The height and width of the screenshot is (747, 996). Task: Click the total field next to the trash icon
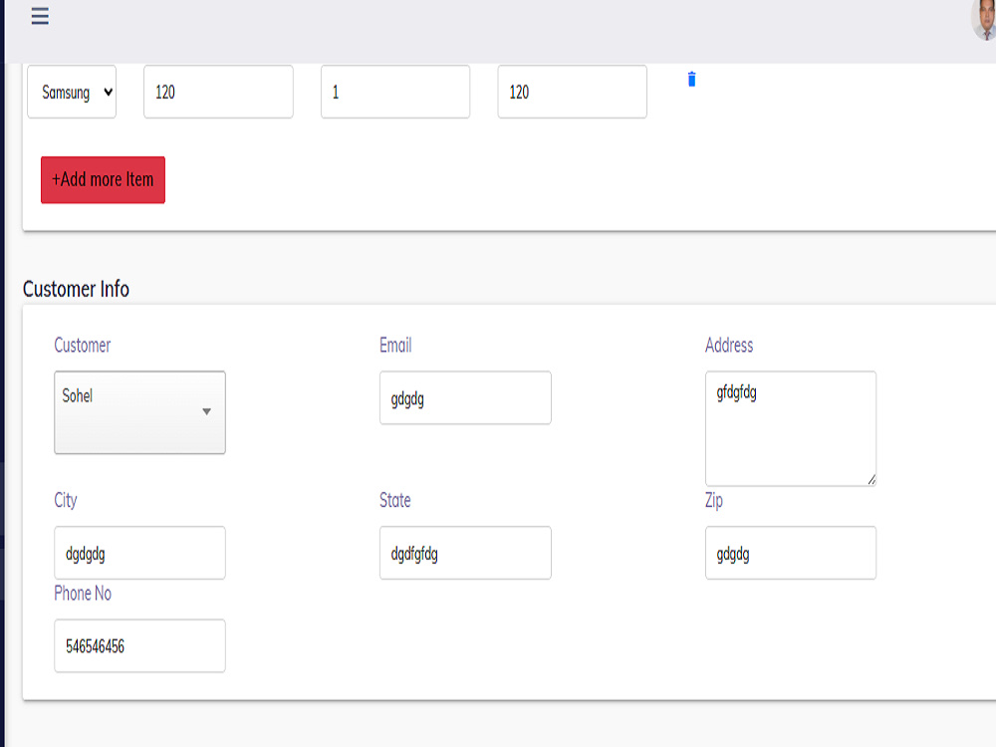[x=573, y=92]
